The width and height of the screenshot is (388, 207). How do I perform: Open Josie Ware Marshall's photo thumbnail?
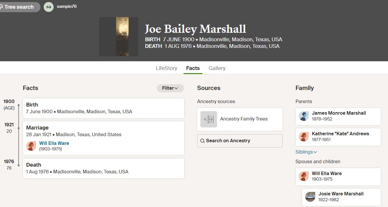tap(310, 197)
